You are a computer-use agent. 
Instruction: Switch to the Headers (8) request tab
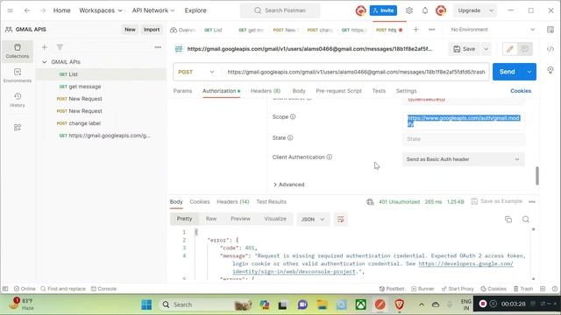(266, 91)
